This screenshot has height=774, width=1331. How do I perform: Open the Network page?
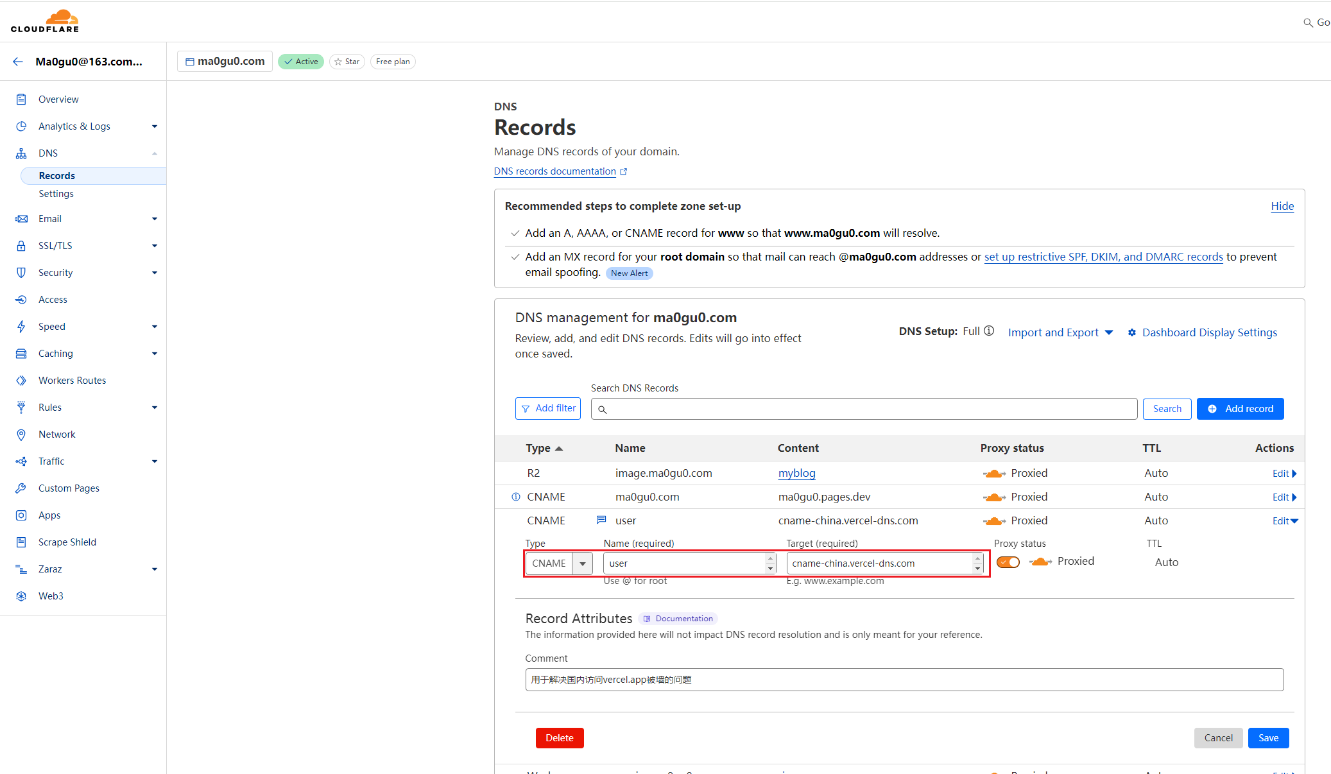pos(56,434)
